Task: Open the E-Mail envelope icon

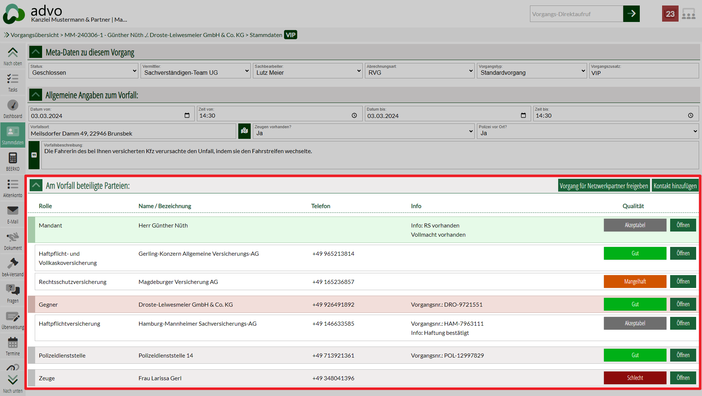Action: (13, 214)
